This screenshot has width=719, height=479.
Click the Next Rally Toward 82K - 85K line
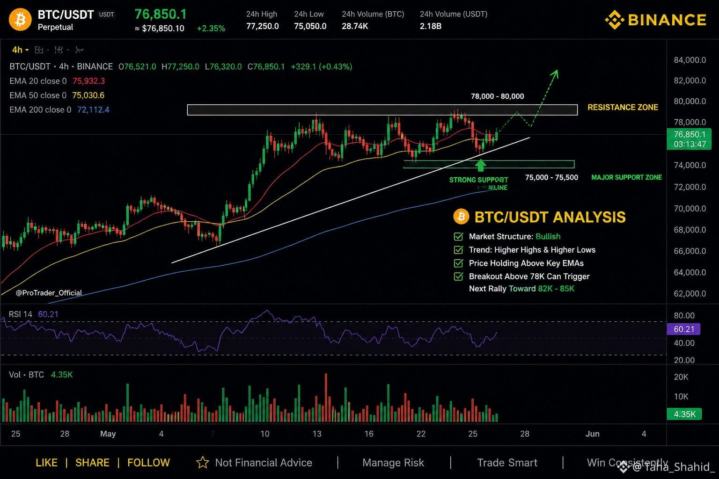521,289
